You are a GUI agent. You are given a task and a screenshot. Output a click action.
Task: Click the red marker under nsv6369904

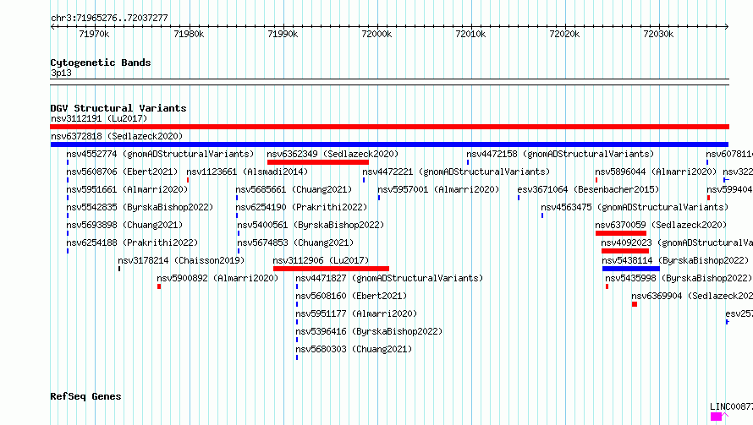coord(635,304)
